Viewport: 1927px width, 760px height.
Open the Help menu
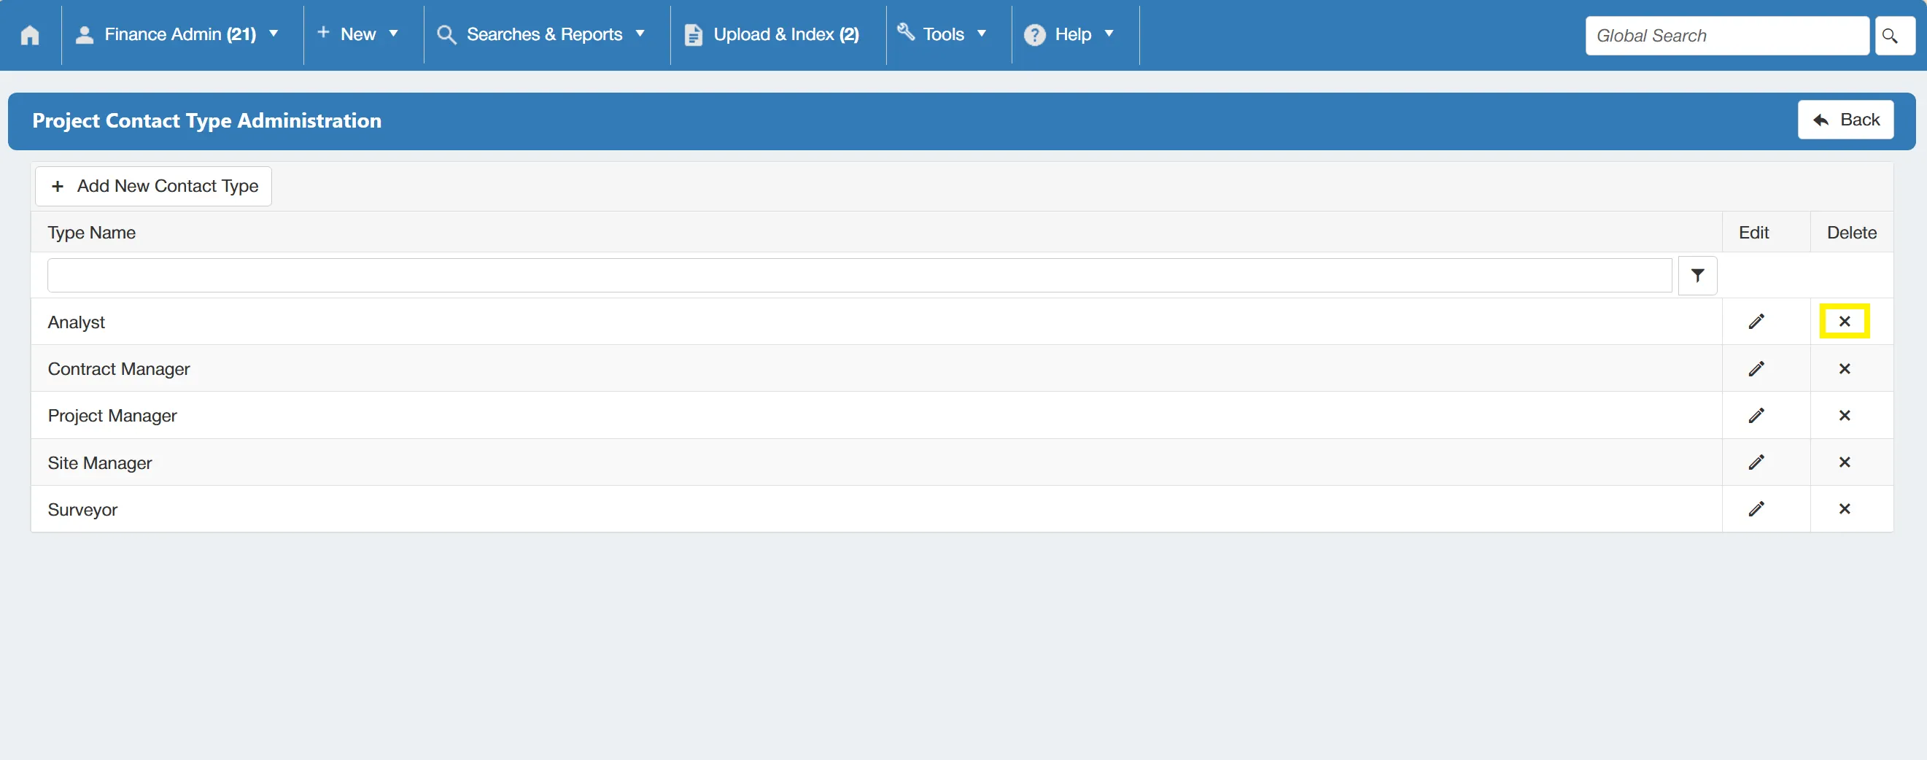coord(1070,34)
